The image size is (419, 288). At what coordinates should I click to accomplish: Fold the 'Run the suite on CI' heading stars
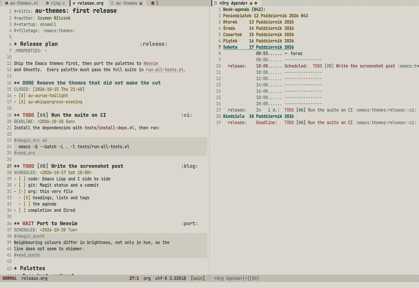click(x=16, y=115)
